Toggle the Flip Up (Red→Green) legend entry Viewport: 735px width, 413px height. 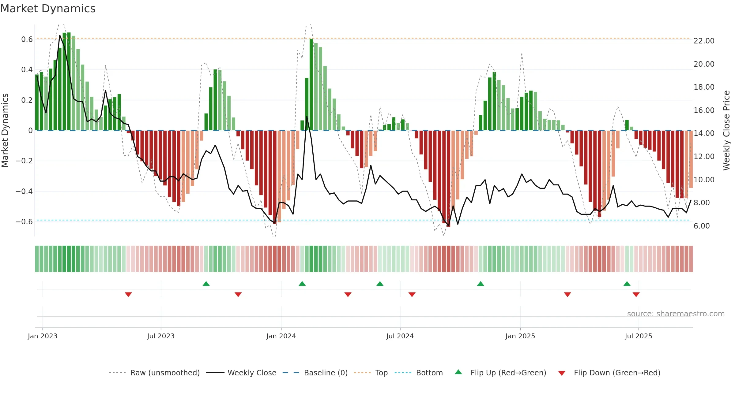tap(500, 373)
